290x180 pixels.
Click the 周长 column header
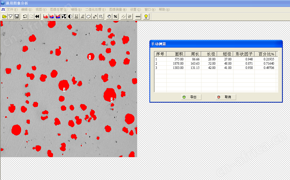[x=193, y=54]
